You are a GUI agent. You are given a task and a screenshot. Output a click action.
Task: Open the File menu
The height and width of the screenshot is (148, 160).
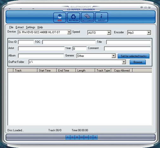click(x=11, y=27)
